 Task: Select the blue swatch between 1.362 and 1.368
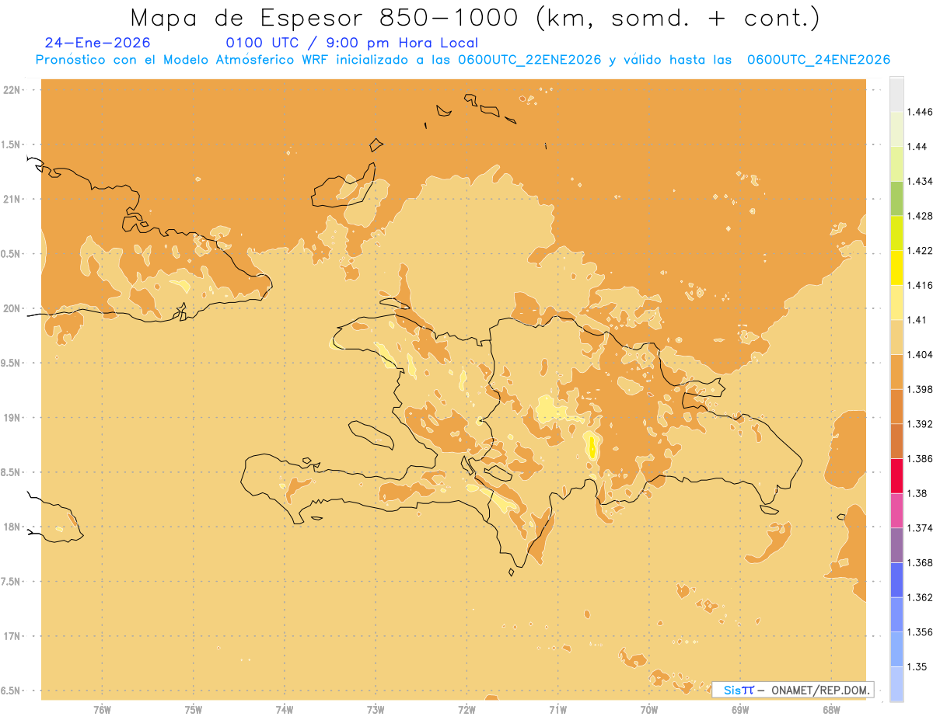tap(896, 579)
